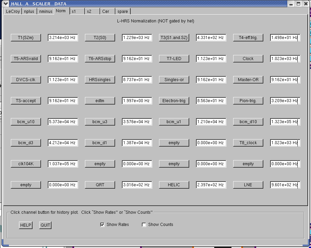
Task: Click the clk104K rate 1.037e+05 Hz
Action: click(x=63, y=164)
